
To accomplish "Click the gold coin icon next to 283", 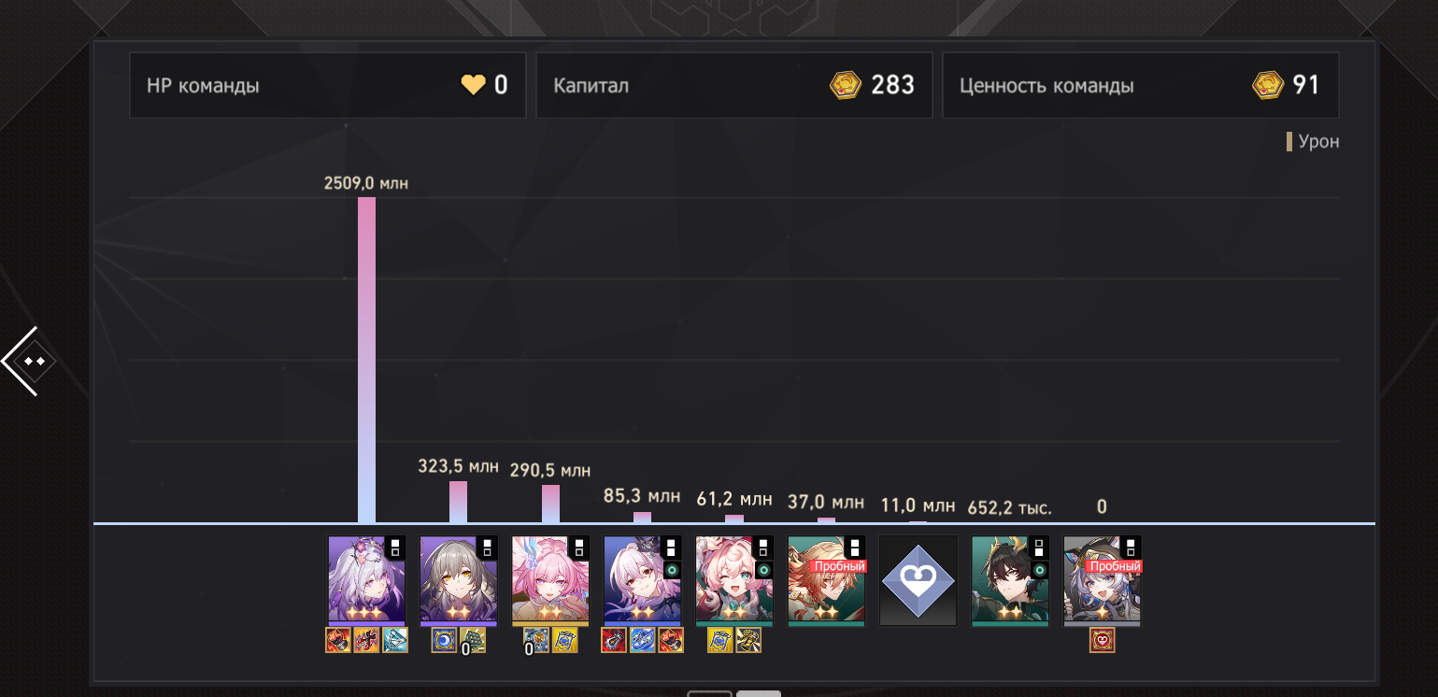I will tap(846, 85).
